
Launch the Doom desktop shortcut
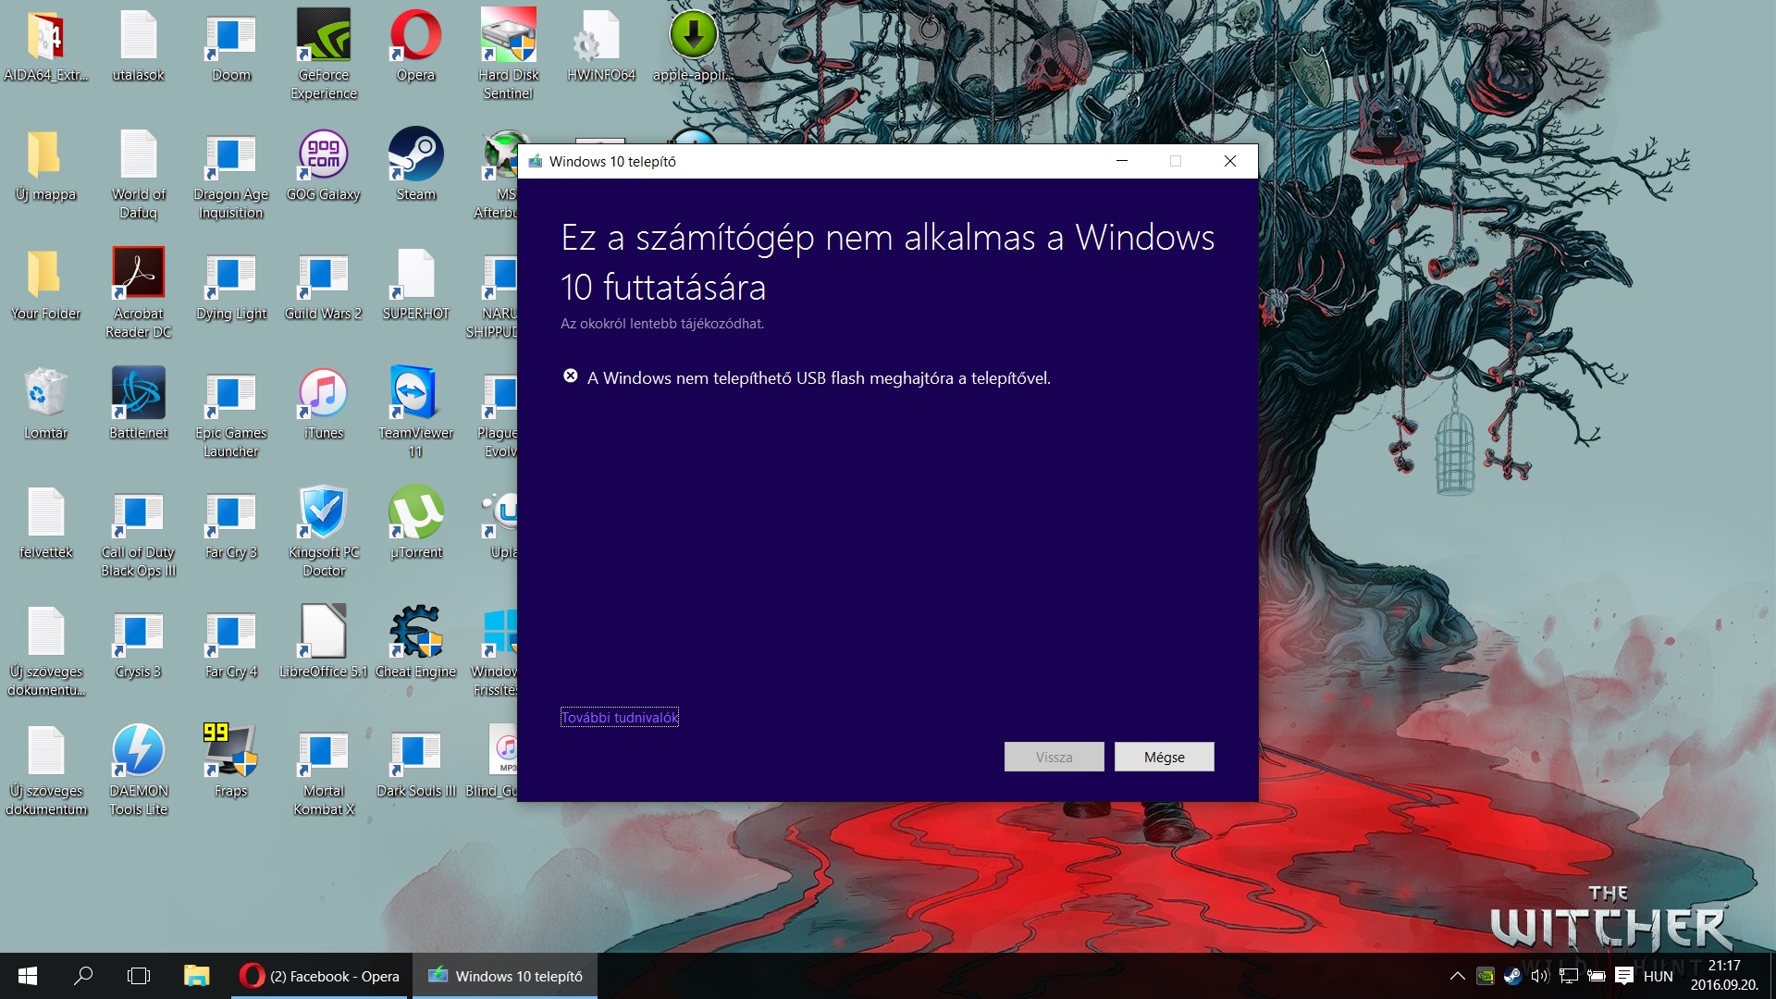click(231, 46)
